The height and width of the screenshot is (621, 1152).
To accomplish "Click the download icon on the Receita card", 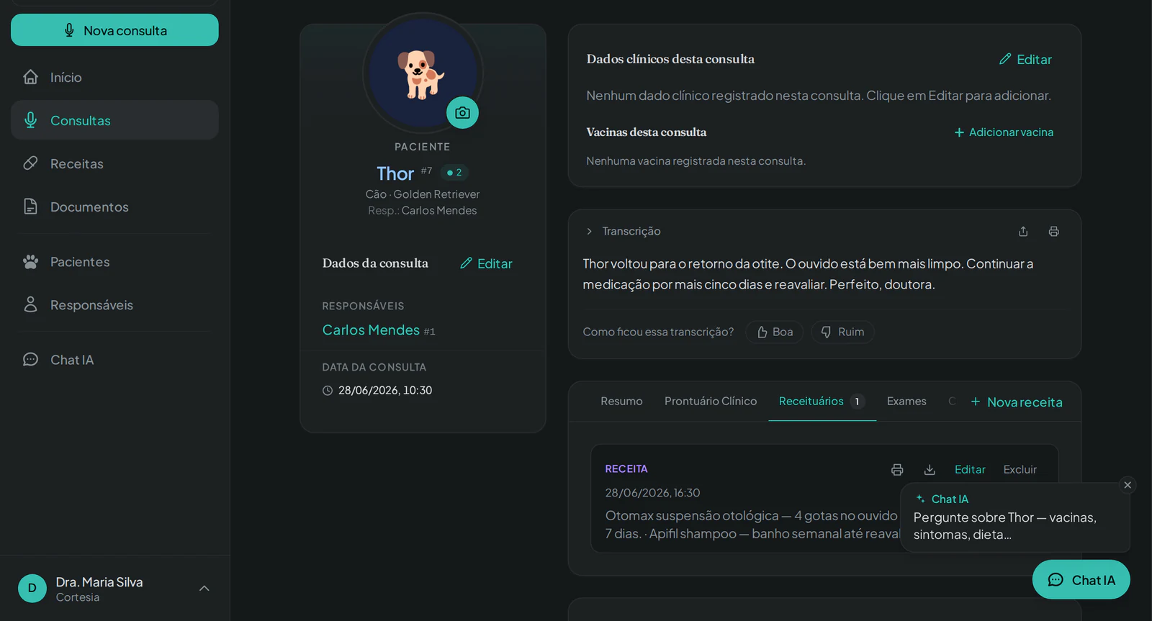I will 930,469.
